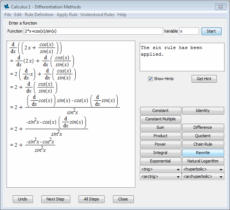
Task: Click the Start button
Action: [x=211, y=31]
